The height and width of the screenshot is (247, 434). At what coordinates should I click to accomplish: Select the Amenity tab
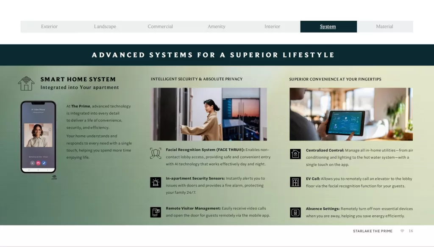(x=216, y=27)
